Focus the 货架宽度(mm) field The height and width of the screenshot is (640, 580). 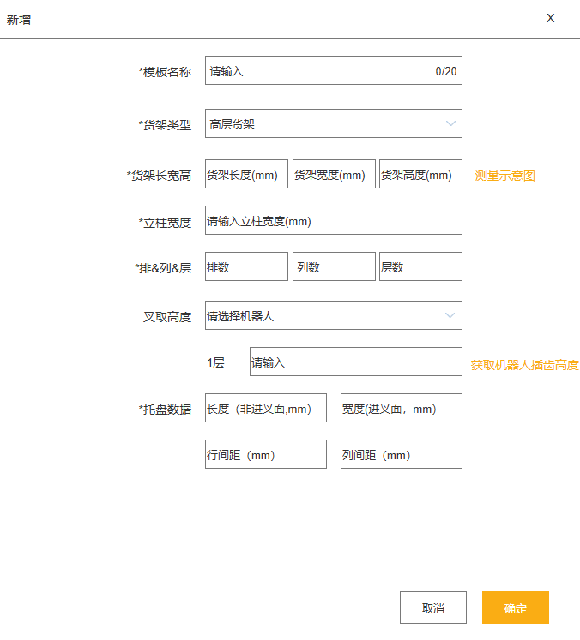334,174
